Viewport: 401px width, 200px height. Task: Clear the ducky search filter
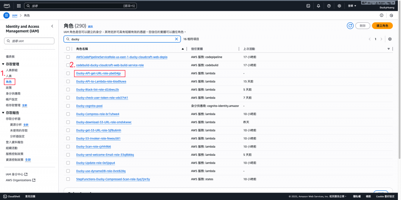pos(176,39)
